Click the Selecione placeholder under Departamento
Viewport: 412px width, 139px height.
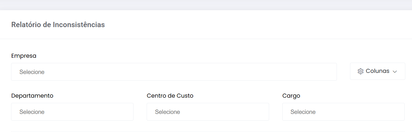click(32, 112)
